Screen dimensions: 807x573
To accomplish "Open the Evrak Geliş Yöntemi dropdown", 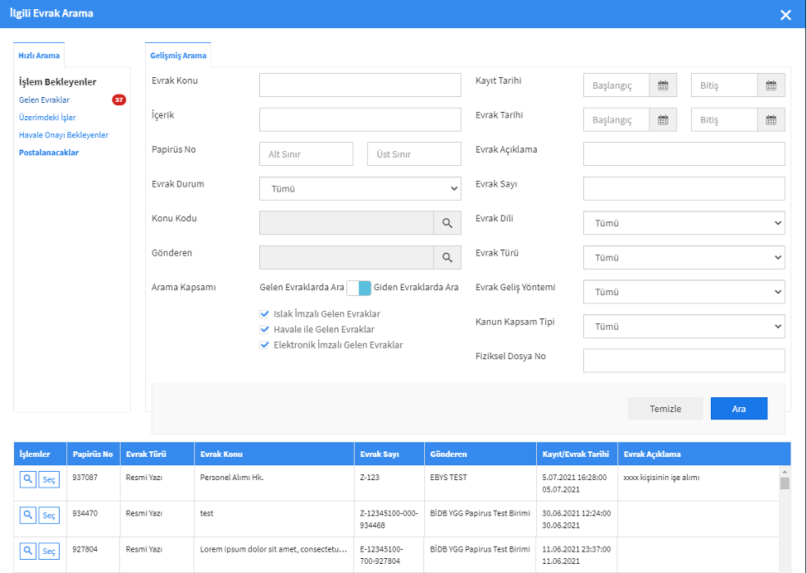I will [684, 292].
